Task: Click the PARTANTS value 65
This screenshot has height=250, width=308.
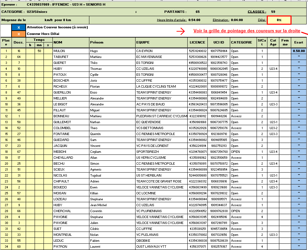Action: point(198,12)
